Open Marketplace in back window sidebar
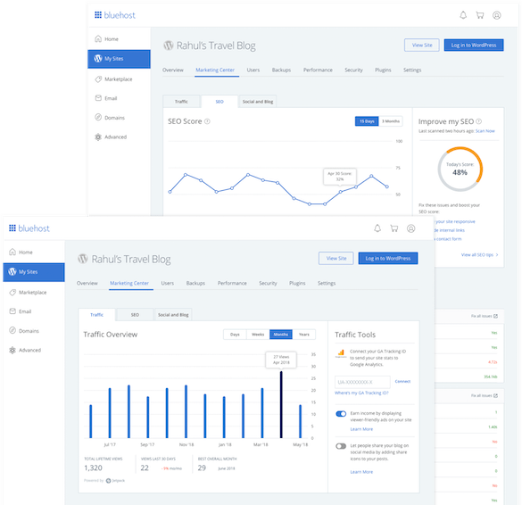The width and height of the screenshot is (522, 505). tap(114, 79)
